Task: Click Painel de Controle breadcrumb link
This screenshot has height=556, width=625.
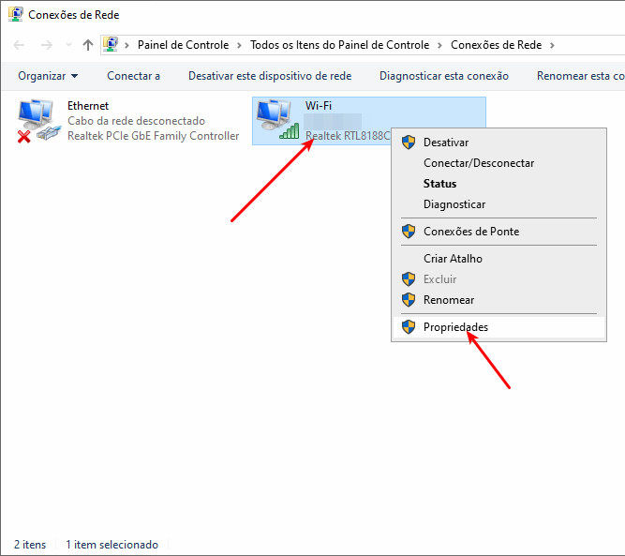Action: (x=183, y=45)
